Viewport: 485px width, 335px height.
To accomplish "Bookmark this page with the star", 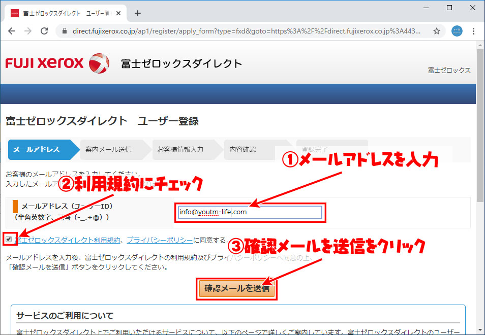I will (436, 31).
